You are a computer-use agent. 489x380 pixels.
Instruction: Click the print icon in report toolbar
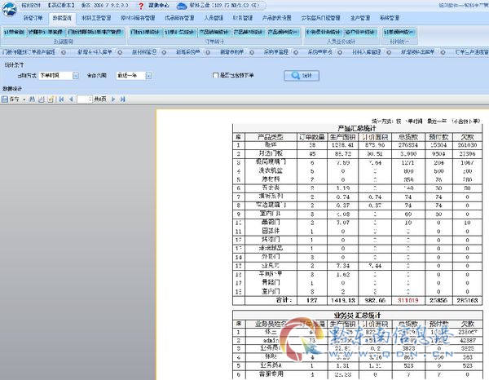click(x=42, y=99)
